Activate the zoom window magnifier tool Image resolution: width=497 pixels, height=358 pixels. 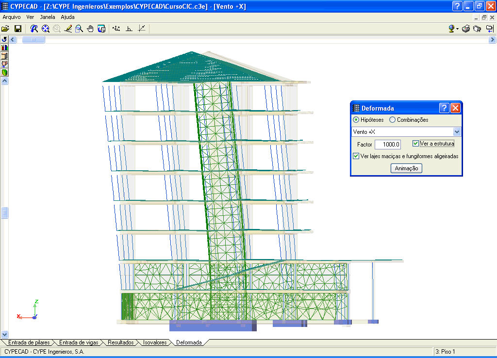tap(79, 29)
